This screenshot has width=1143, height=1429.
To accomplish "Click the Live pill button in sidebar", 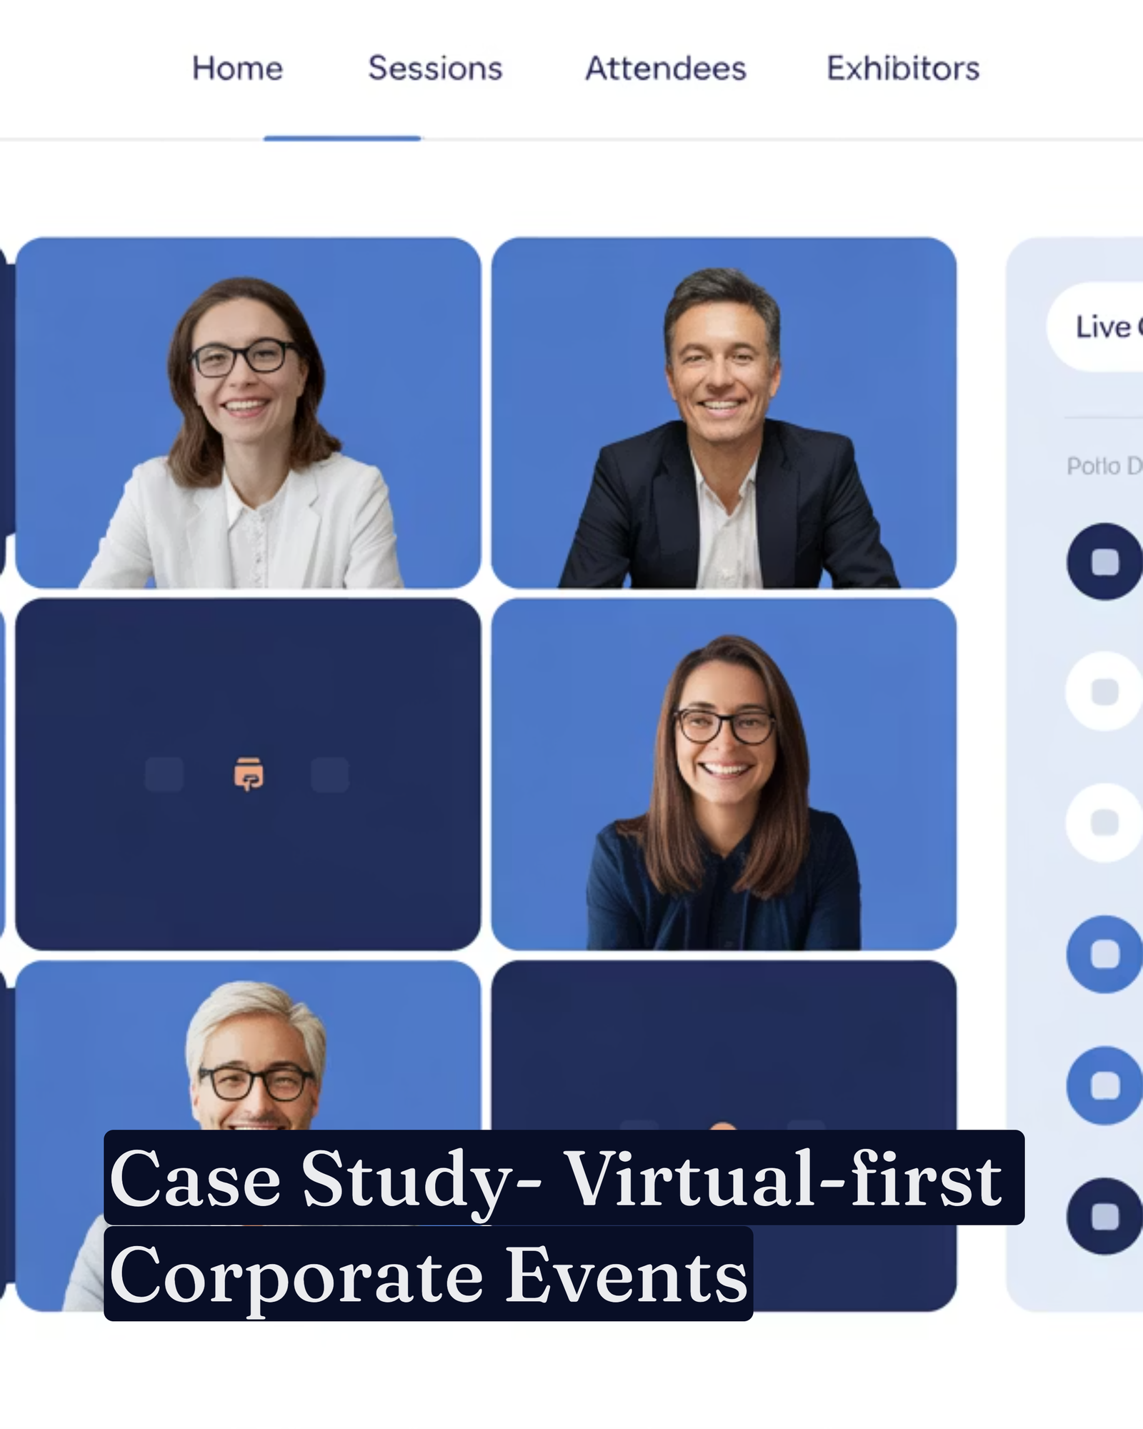I will tap(1095, 327).
